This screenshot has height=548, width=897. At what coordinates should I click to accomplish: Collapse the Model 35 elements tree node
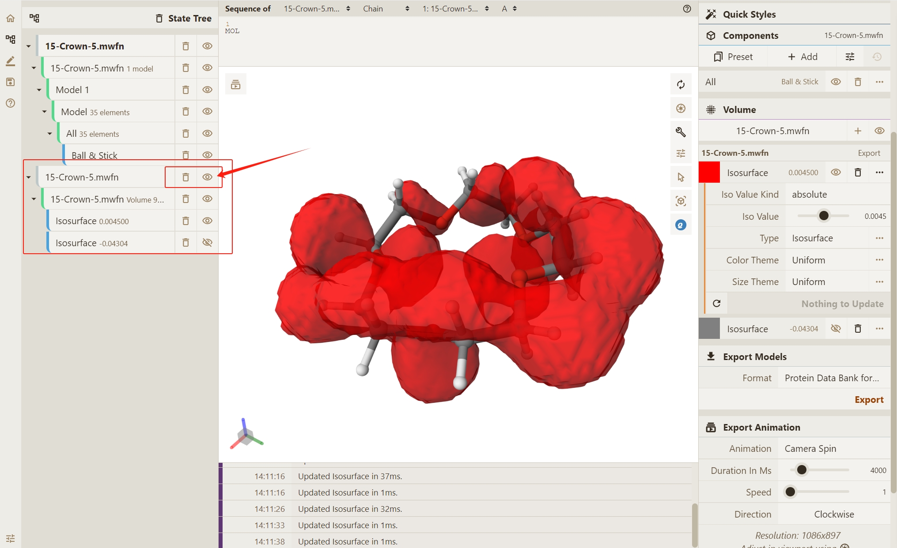pyautogui.click(x=45, y=112)
